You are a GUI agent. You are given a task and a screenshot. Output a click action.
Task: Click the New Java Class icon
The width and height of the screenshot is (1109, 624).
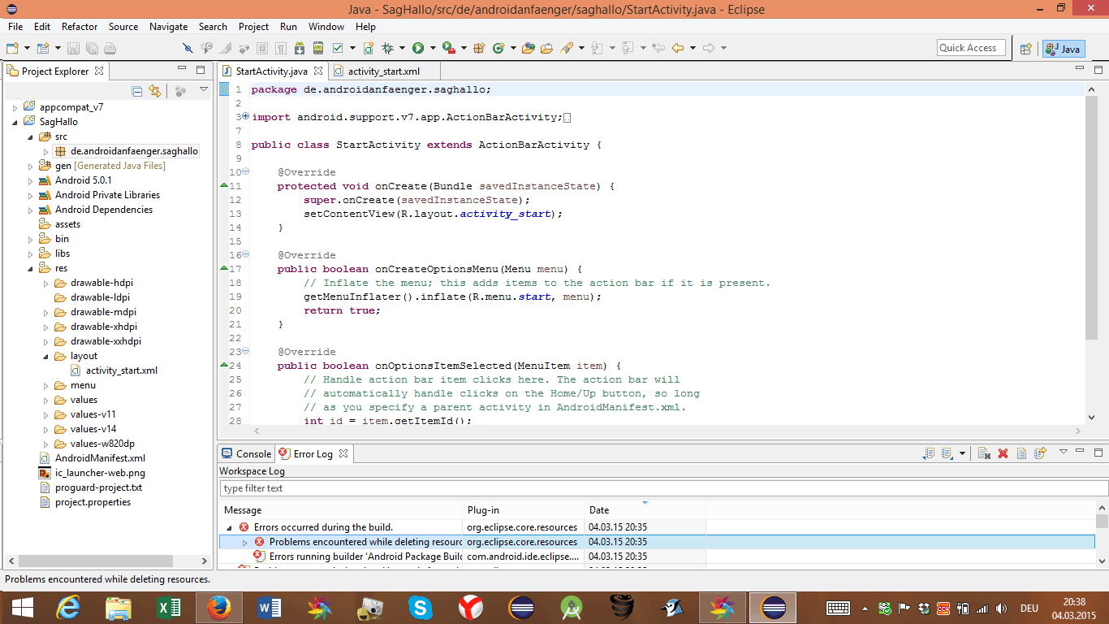coord(498,48)
